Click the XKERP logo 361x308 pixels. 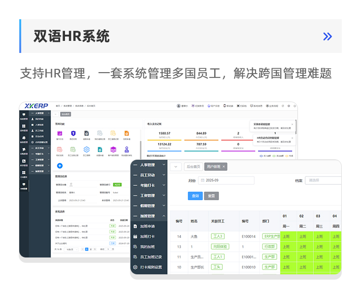click(36, 106)
